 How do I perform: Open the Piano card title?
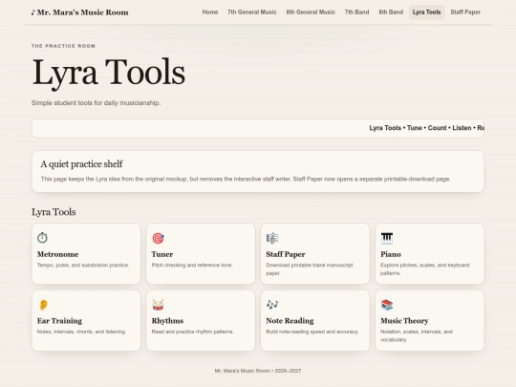tap(391, 254)
